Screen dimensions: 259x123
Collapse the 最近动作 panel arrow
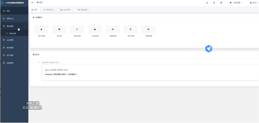(258, 55)
